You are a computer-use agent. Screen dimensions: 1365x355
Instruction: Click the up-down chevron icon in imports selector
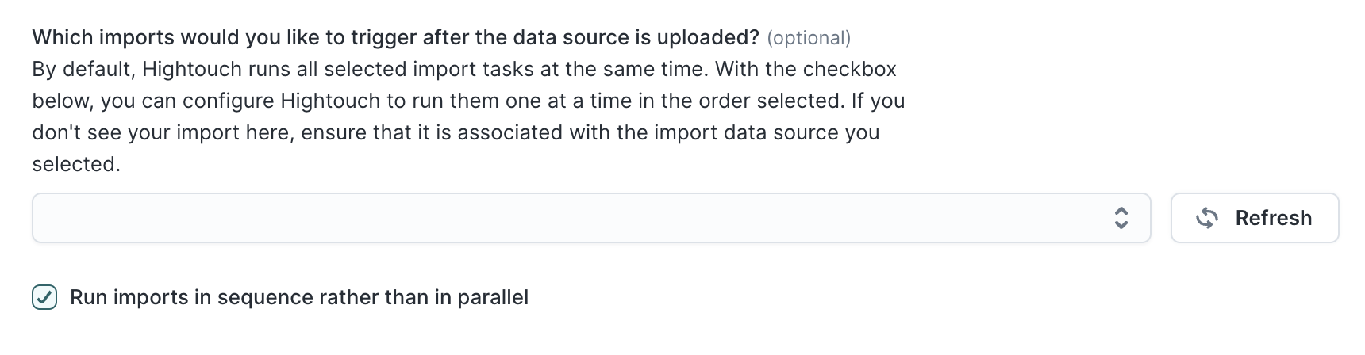tap(1121, 218)
